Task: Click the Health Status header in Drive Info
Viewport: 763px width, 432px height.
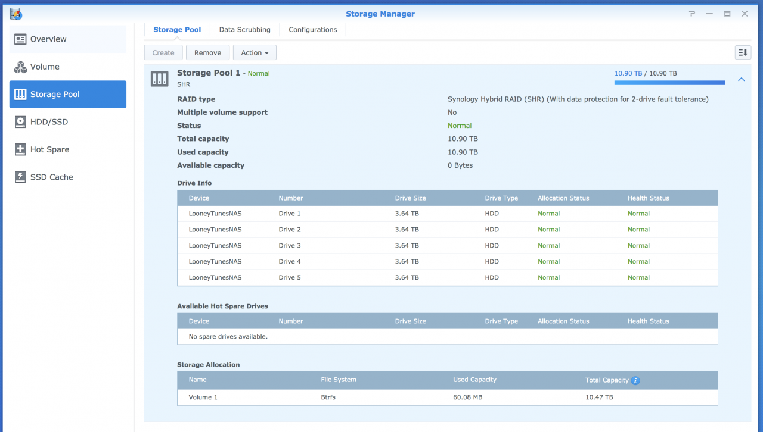Action: [x=649, y=198]
